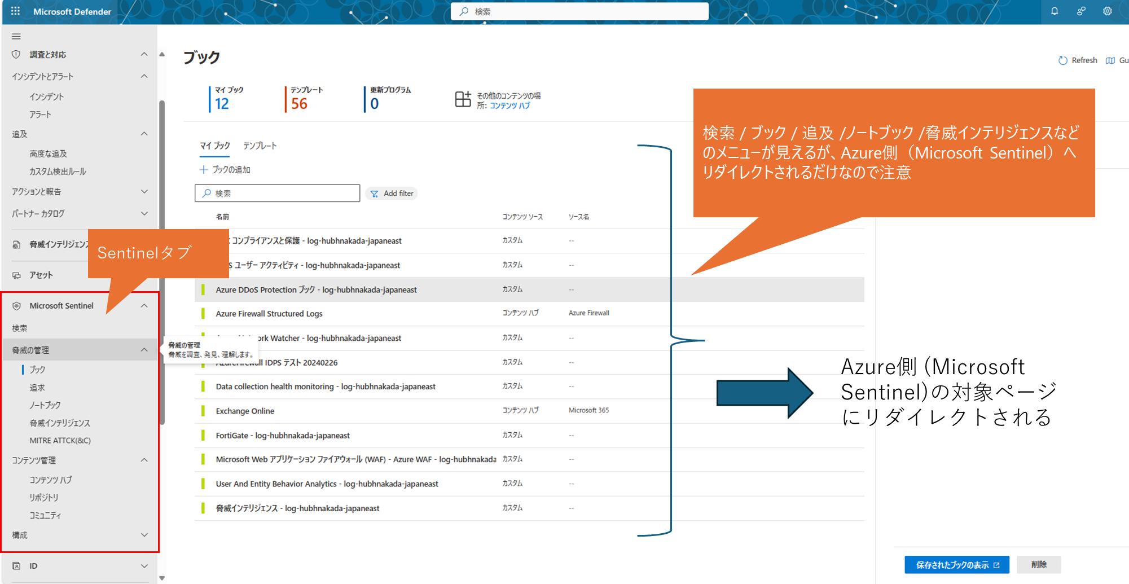This screenshot has width=1129, height=584.
Task: Open リポジトリ in sidebar
Action: (x=44, y=498)
